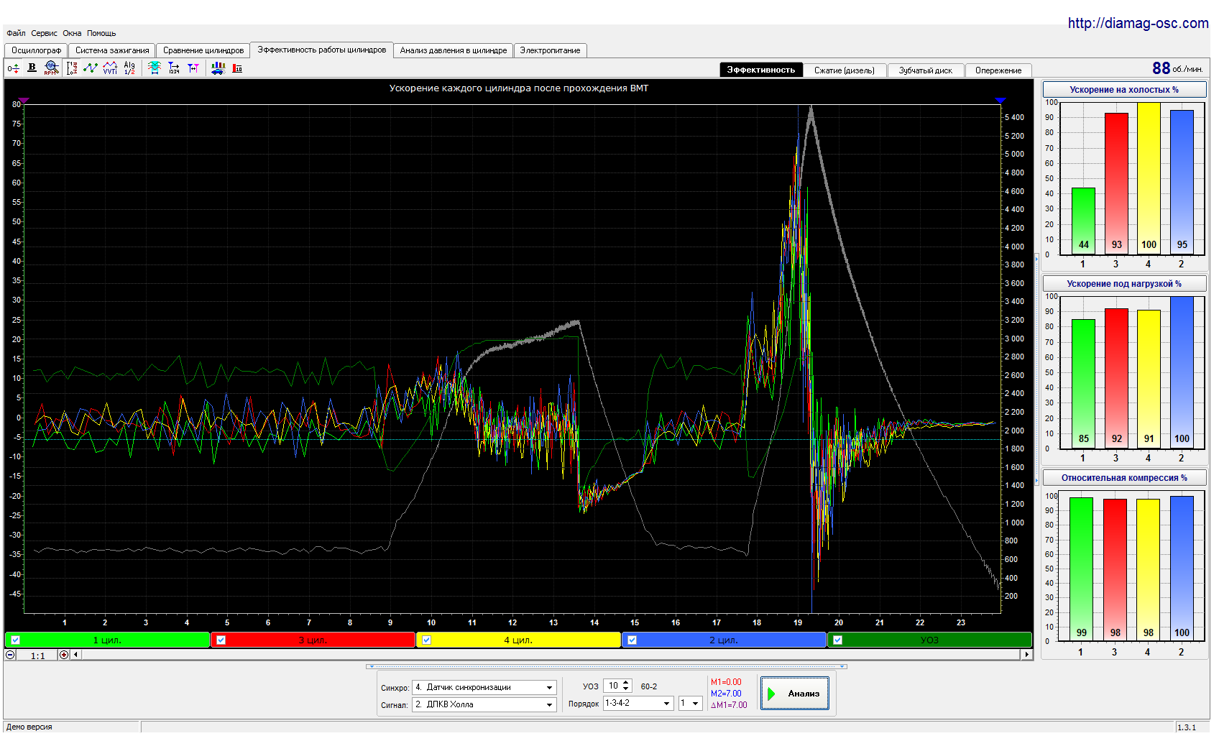Click the RPM magnifier search icon
Viewport: 1219px width, 736px height.
[51, 68]
